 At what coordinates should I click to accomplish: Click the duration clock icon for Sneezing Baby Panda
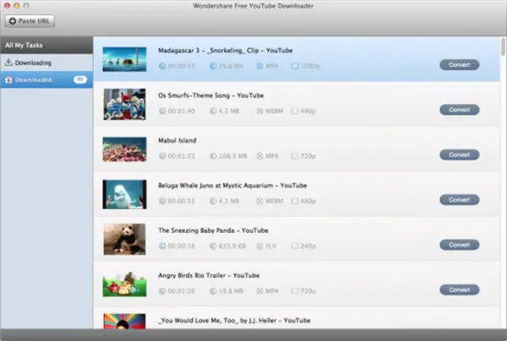[162, 246]
